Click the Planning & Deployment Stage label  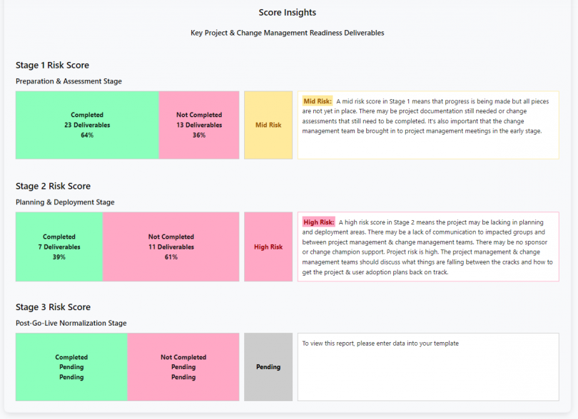click(x=65, y=202)
